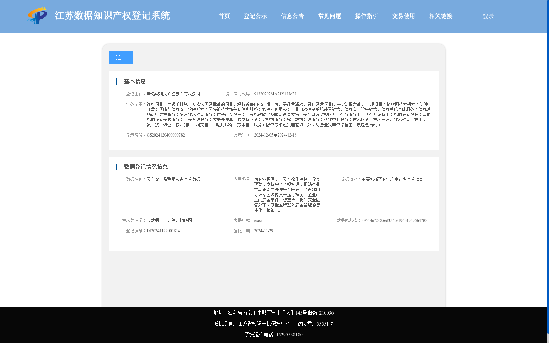Open the 登记公示 menu item
The image size is (549, 343).
pos(255,16)
